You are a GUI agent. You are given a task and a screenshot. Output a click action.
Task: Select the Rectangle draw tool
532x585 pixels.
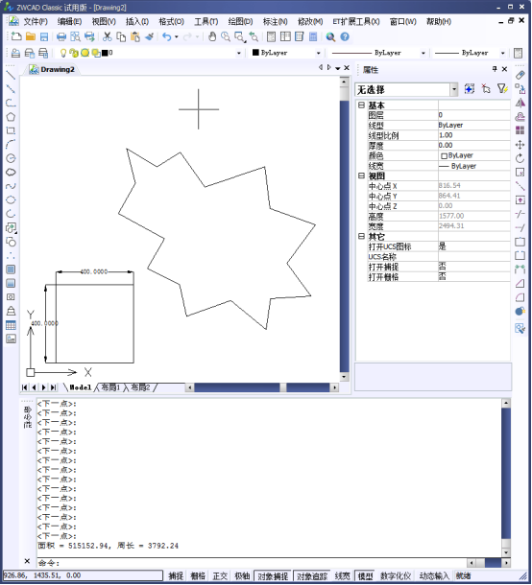(11, 130)
